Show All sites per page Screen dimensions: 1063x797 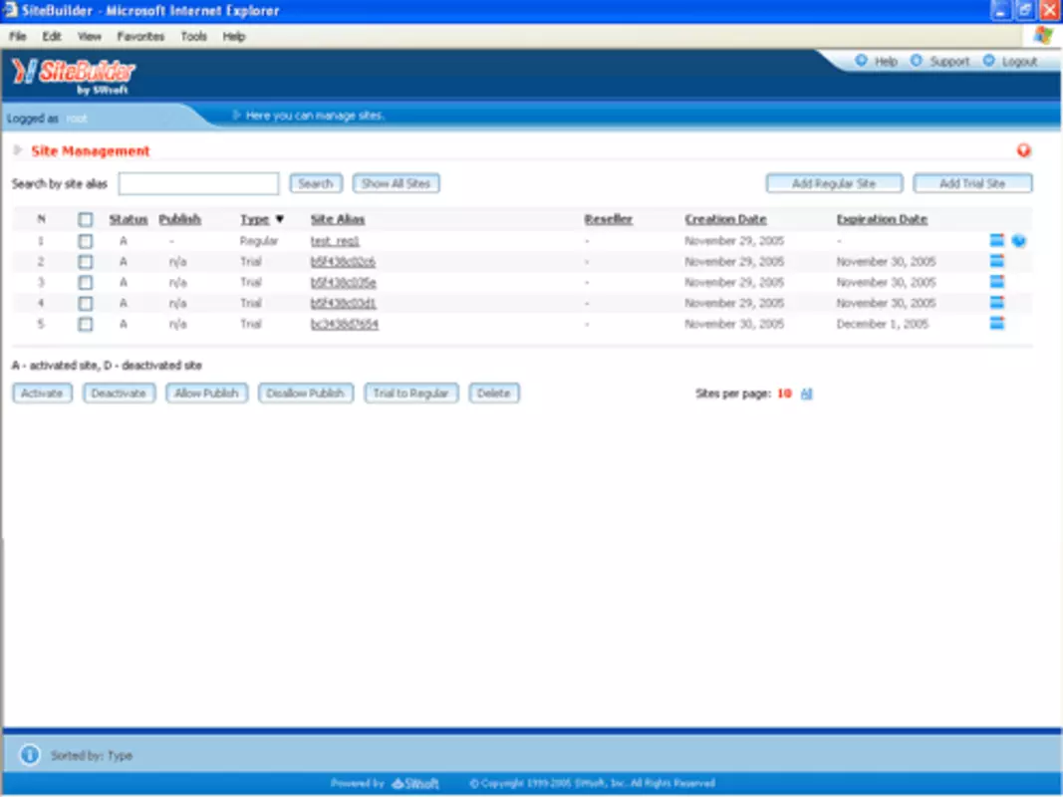click(806, 394)
